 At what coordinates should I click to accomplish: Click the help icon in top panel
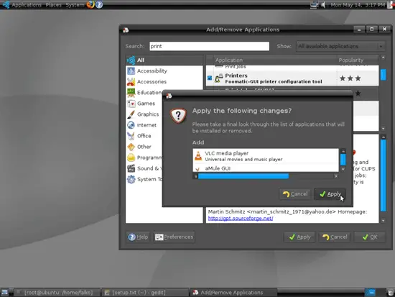tap(99, 4)
